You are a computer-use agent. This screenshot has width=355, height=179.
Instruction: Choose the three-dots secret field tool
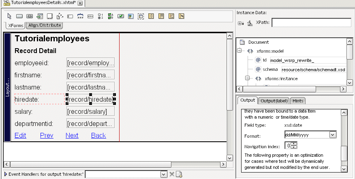[90, 16]
